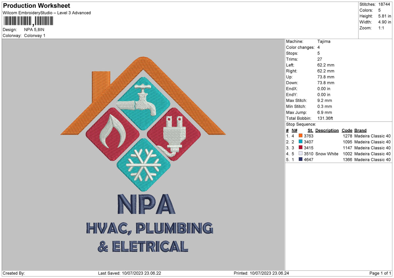This screenshot has width=394, height=278.
Task: Select the red 3415 thread swatch
Action: [x=300, y=148]
